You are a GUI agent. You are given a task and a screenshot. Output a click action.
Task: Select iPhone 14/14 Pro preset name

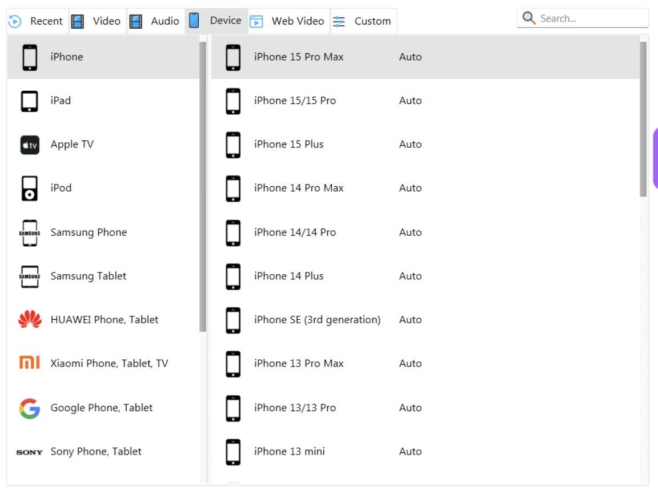295,232
